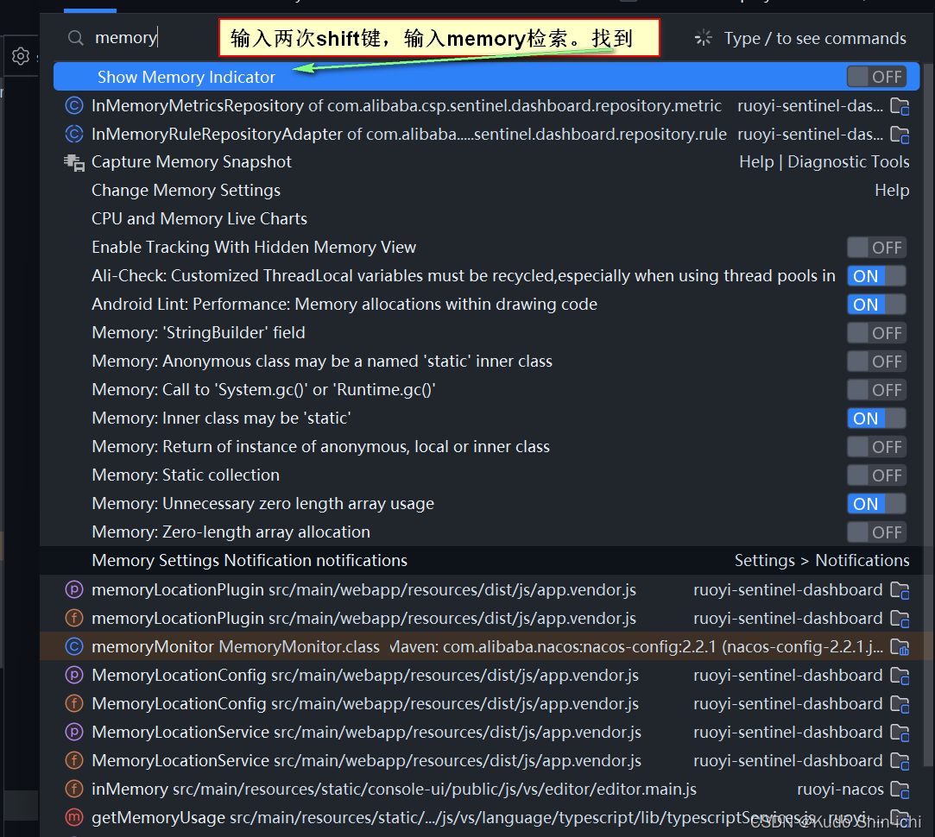Select the Memory Settings Notification entry
The height and width of the screenshot is (837, 935).
[249, 560]
